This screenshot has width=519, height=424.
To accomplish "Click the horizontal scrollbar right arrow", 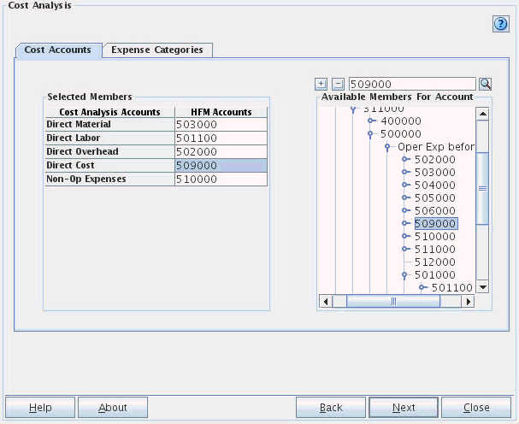I will pyautogui.click(x=469, y=301).
